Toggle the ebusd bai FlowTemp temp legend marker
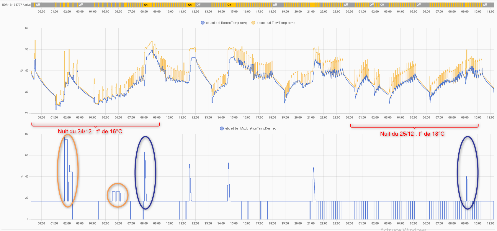 click(x=253, y=23)
